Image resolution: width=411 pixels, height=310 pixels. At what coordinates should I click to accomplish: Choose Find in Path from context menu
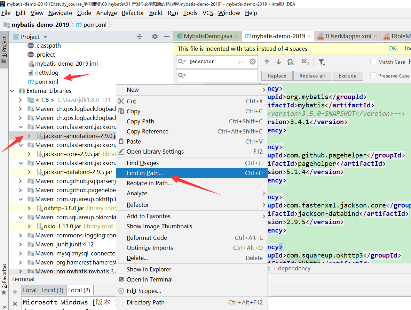[192, 173]
